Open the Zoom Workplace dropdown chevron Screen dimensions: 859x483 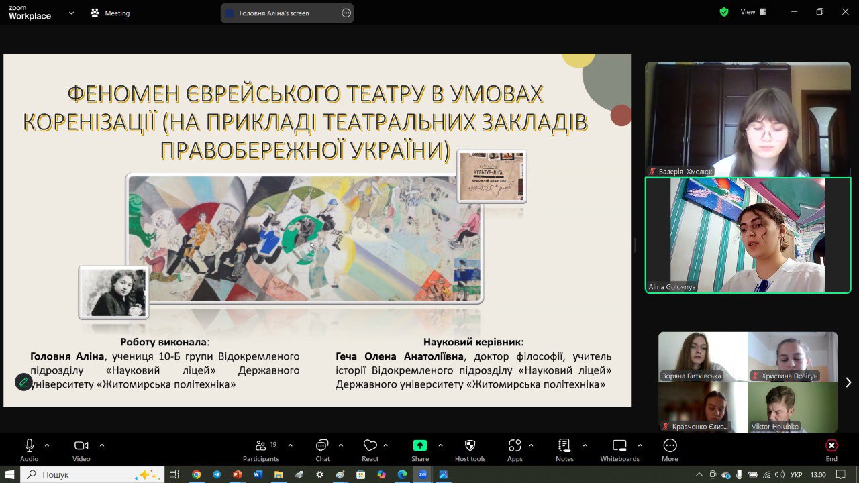[x=71, y=13]
